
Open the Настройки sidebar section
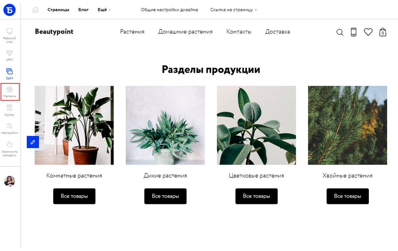tap(9, 128)
